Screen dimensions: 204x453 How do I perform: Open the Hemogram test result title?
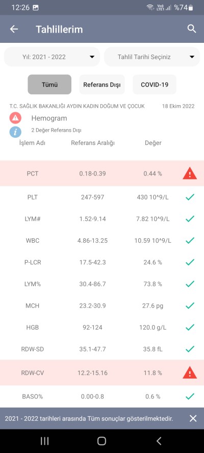click(x=49, y=118)
